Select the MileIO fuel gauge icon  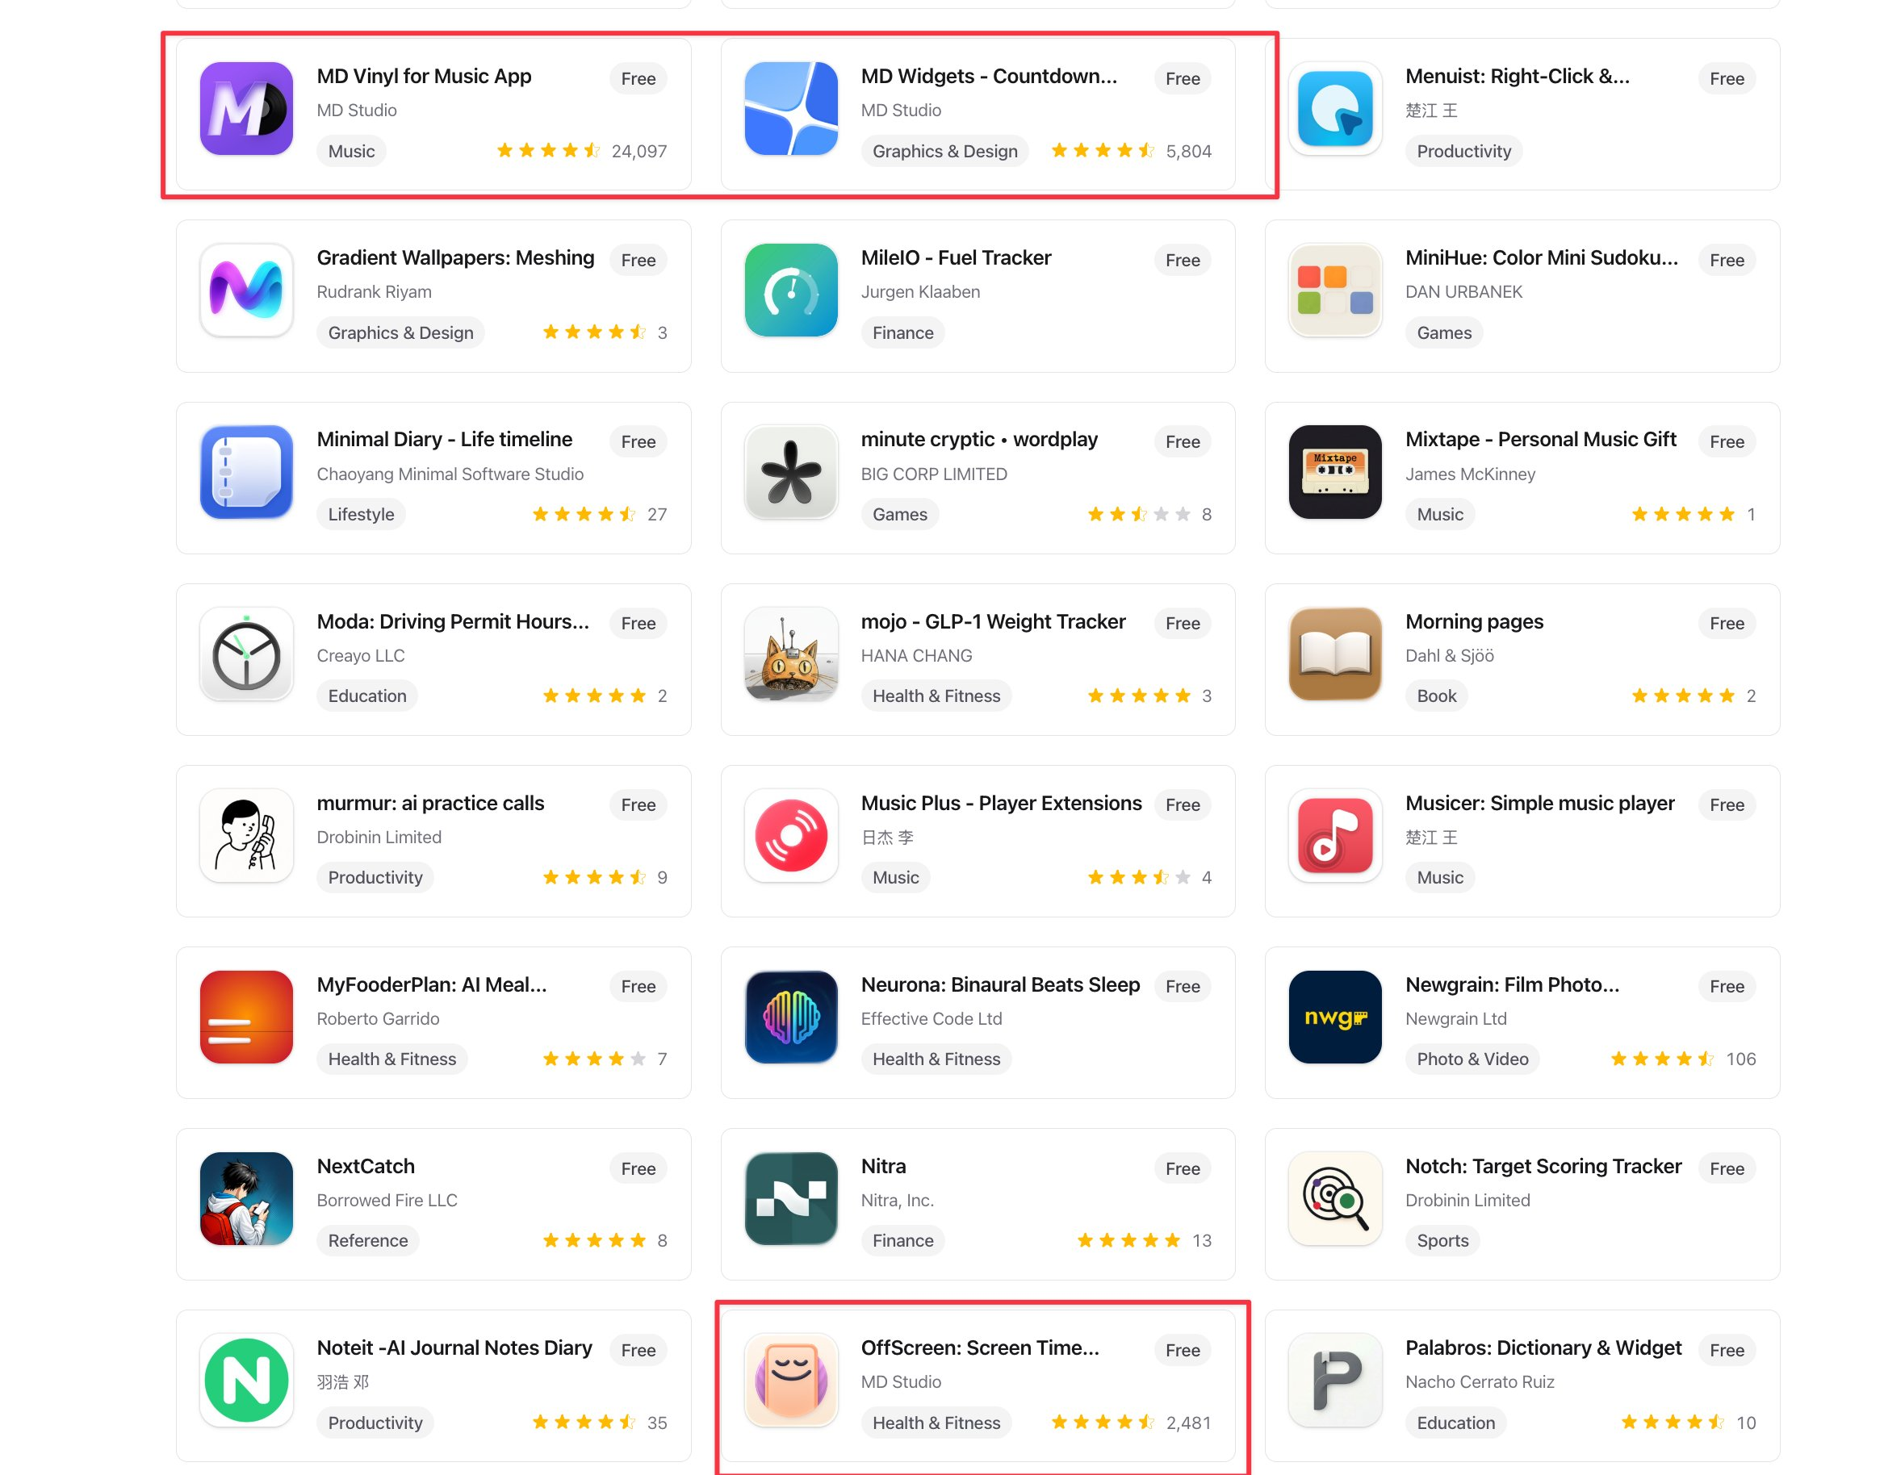click(x=790, y=290)
